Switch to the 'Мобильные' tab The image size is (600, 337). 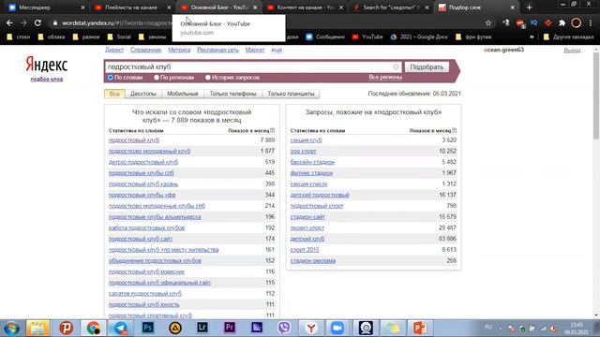click(183, 94)
